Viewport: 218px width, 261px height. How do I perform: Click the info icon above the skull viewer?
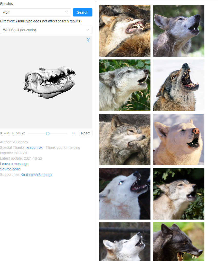coord(89,40)
